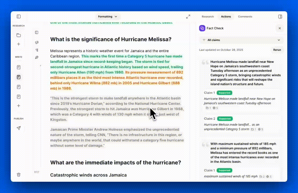
Task: Open folder sources count beside 185 mph claim
Action: [x=262, y=177]
